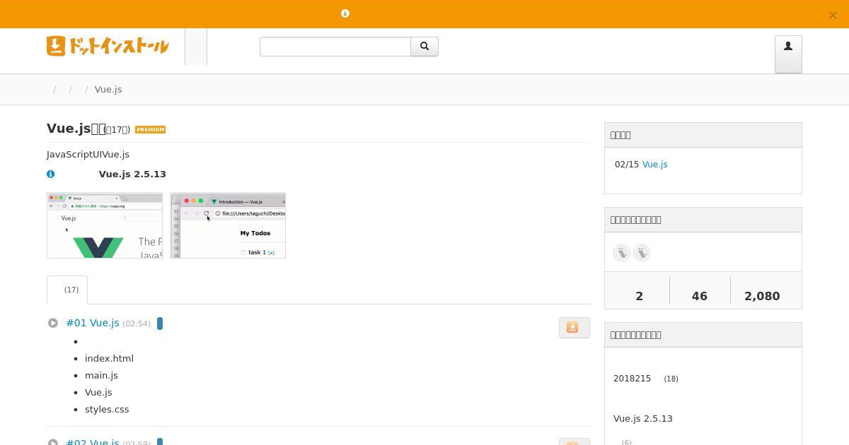849x445 pixels.
Task: Click the index.html list item
Action: pyautogui.click(x=109, y=358)
